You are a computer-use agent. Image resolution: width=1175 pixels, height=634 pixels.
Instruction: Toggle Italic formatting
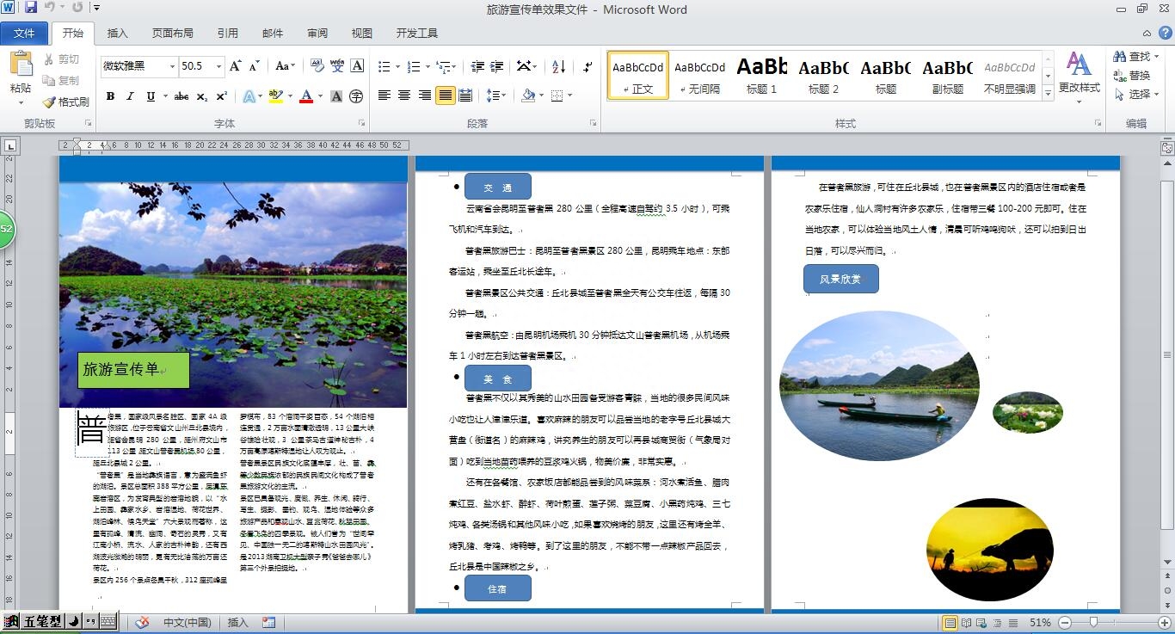[x=130, y=96]
